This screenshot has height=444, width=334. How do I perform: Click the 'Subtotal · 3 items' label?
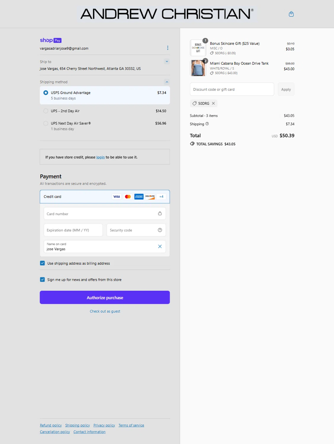click(x=204, y=116)
